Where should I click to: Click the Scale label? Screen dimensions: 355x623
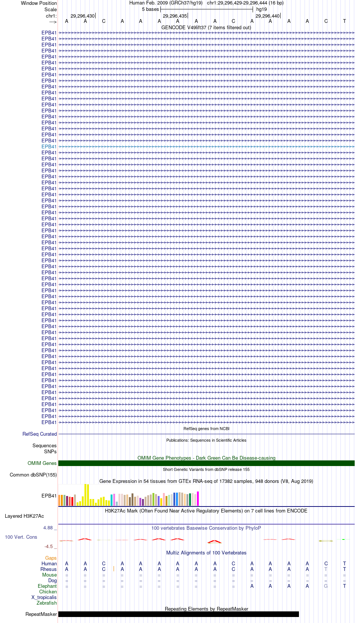point(50,9)
